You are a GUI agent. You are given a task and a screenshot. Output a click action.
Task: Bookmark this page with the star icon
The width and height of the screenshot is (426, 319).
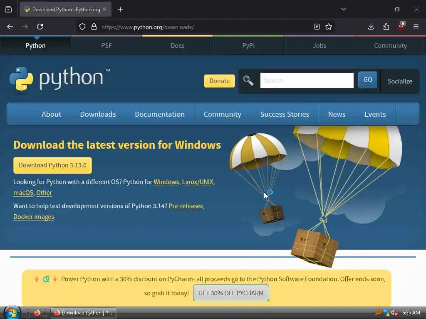tap(329, 27)
